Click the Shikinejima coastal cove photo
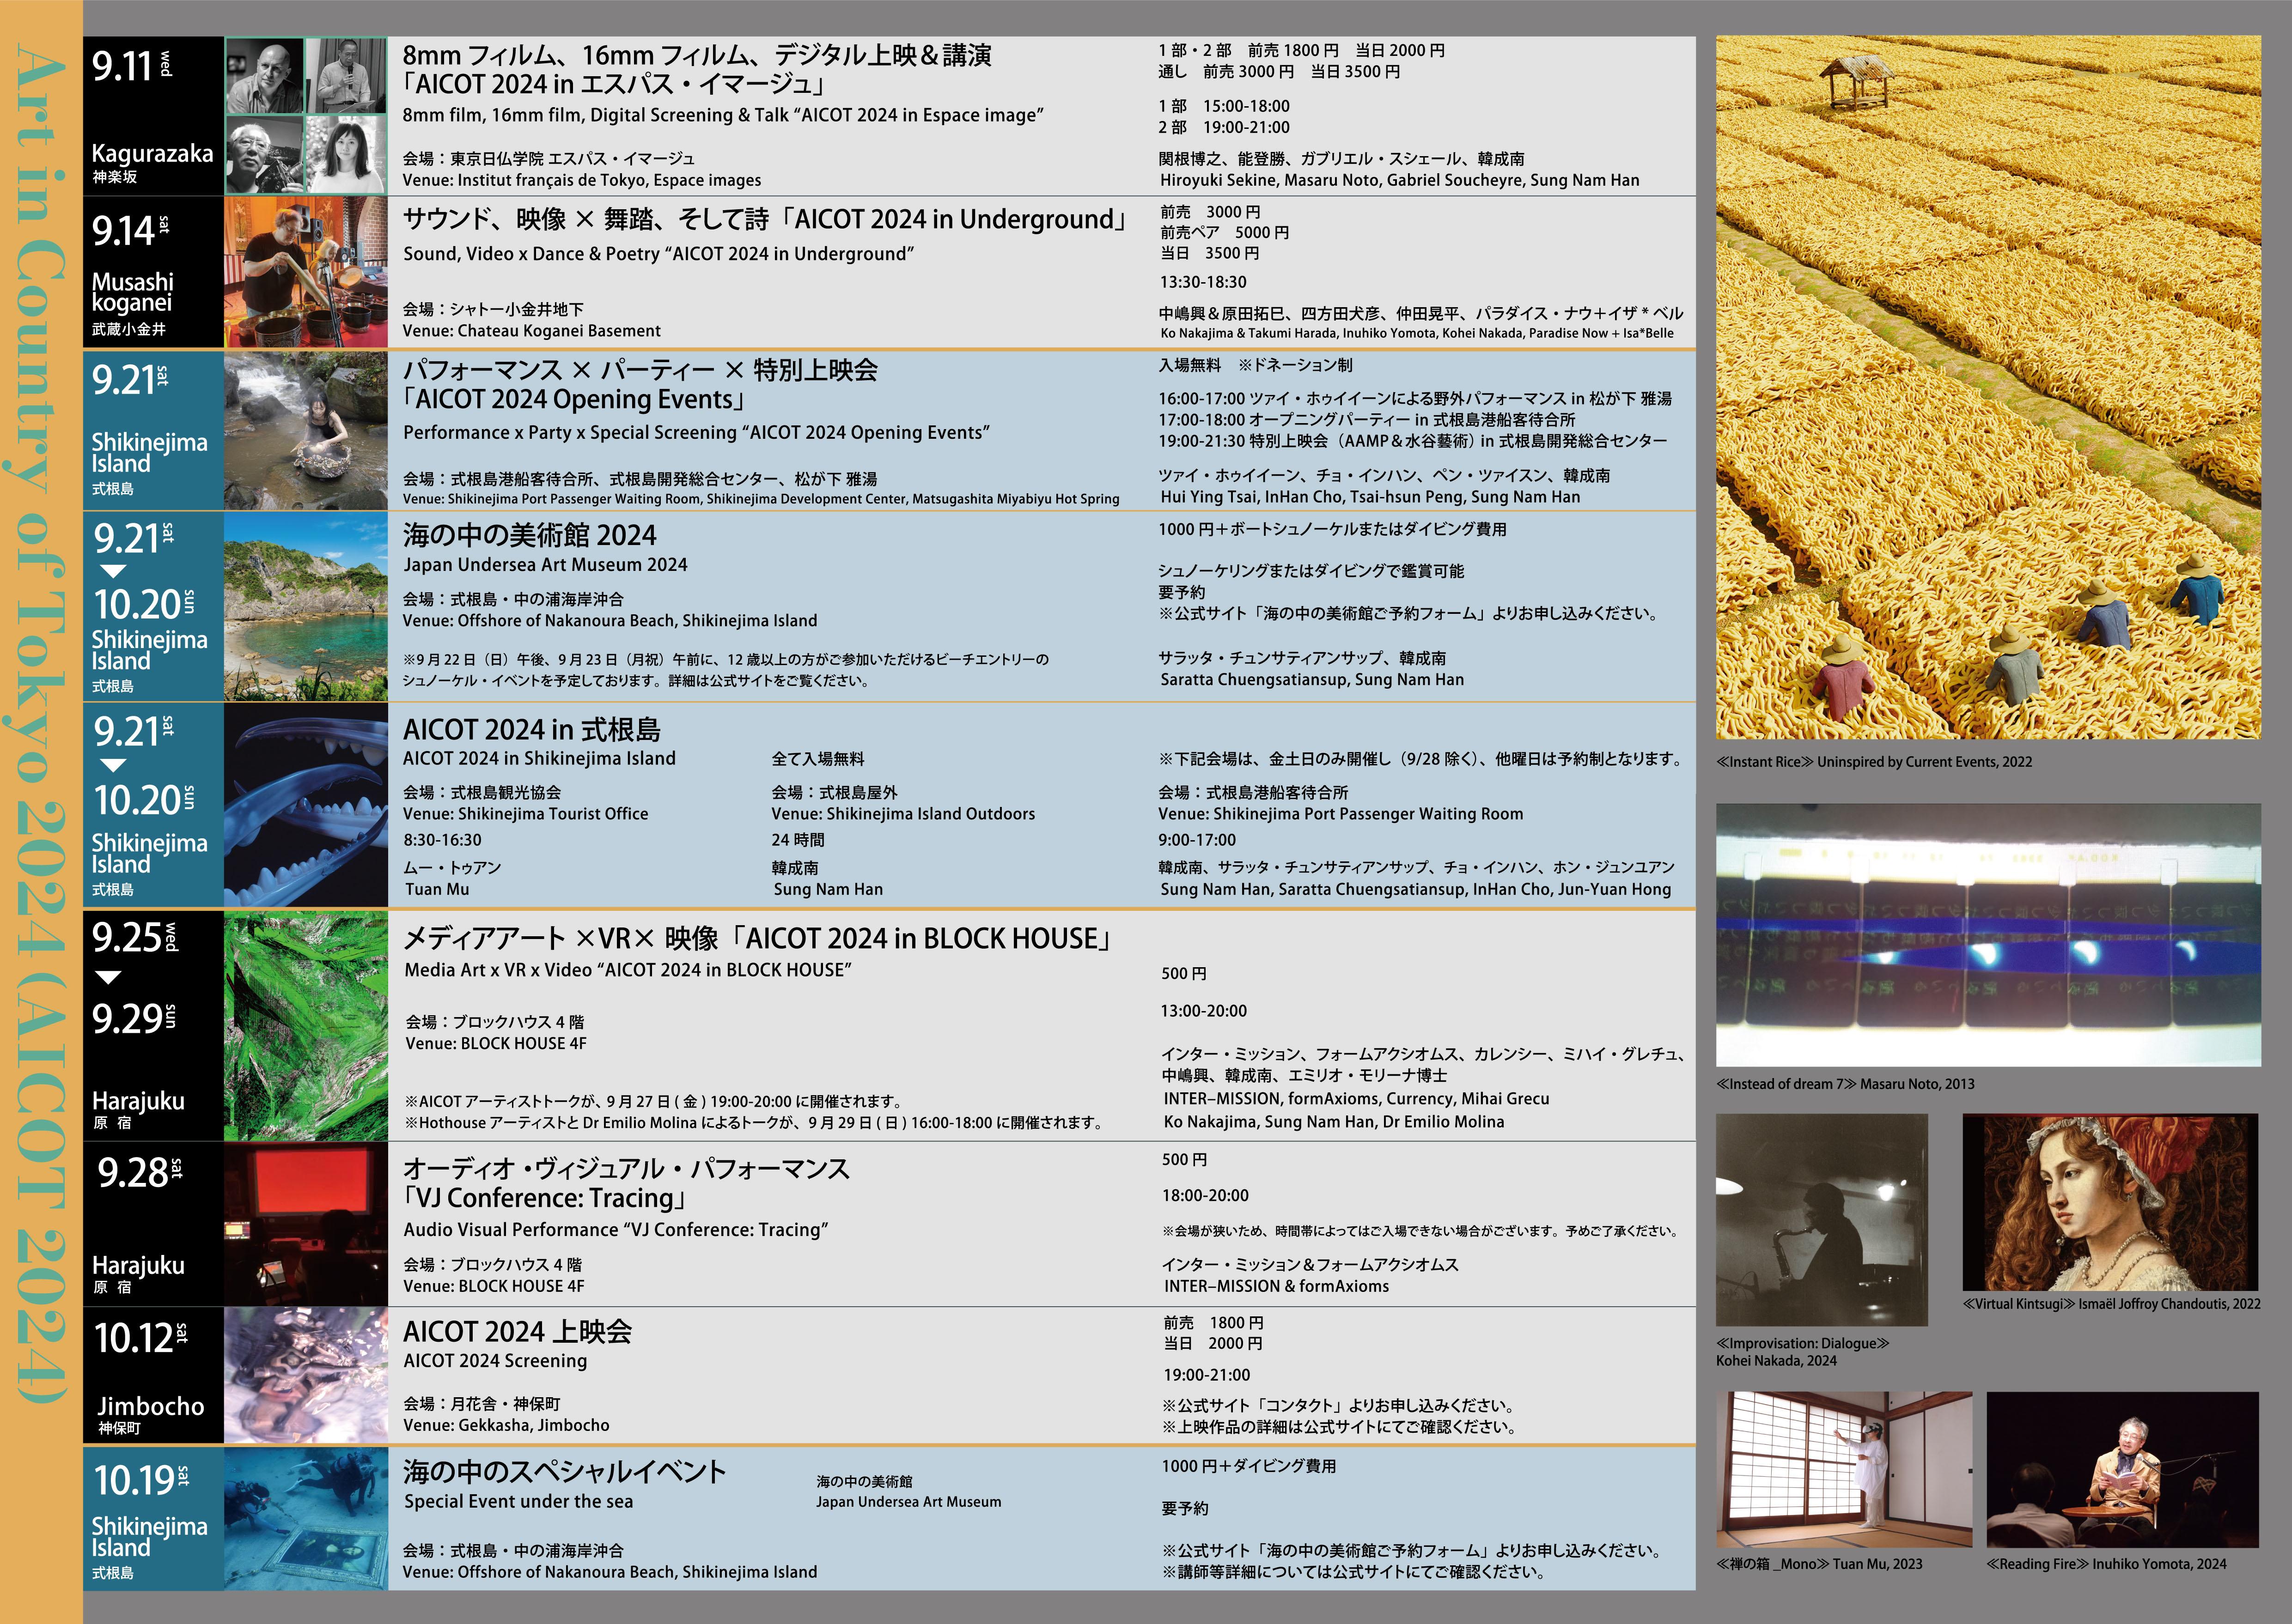Viewport: 2292px width, 1624px height. (305, 606)
